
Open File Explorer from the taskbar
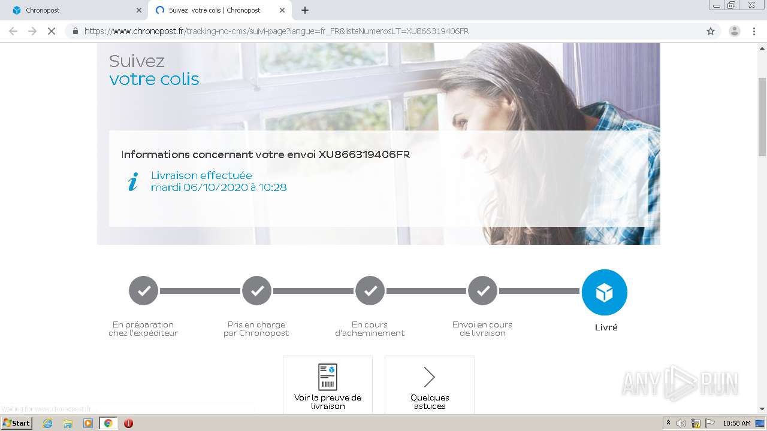[68, 423]
